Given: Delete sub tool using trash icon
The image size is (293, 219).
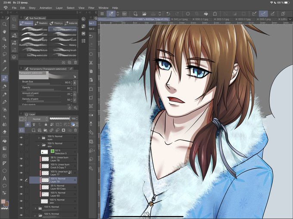Looking at the screenshot, I should [x=75, y=62].
